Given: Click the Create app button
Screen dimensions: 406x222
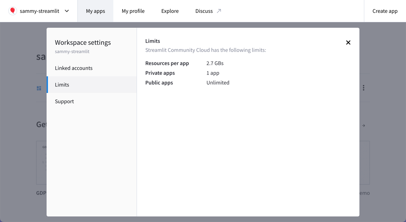Looking at the screenshot, I should pos(385,11).
